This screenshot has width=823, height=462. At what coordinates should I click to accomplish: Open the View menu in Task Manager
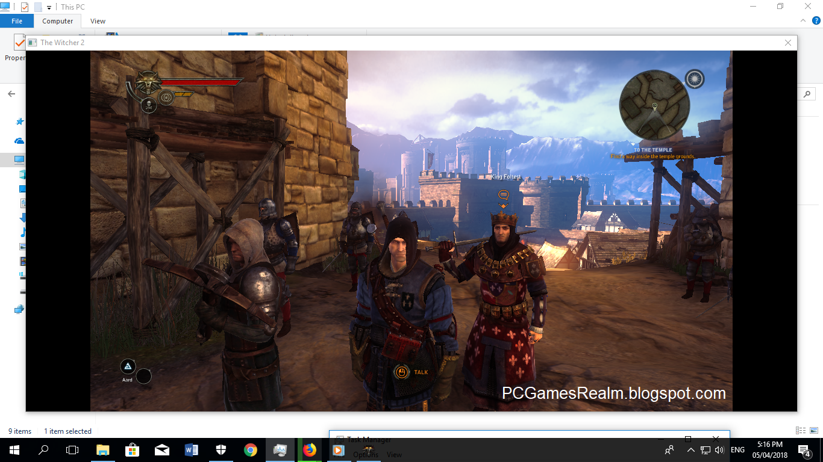(395, 454)
